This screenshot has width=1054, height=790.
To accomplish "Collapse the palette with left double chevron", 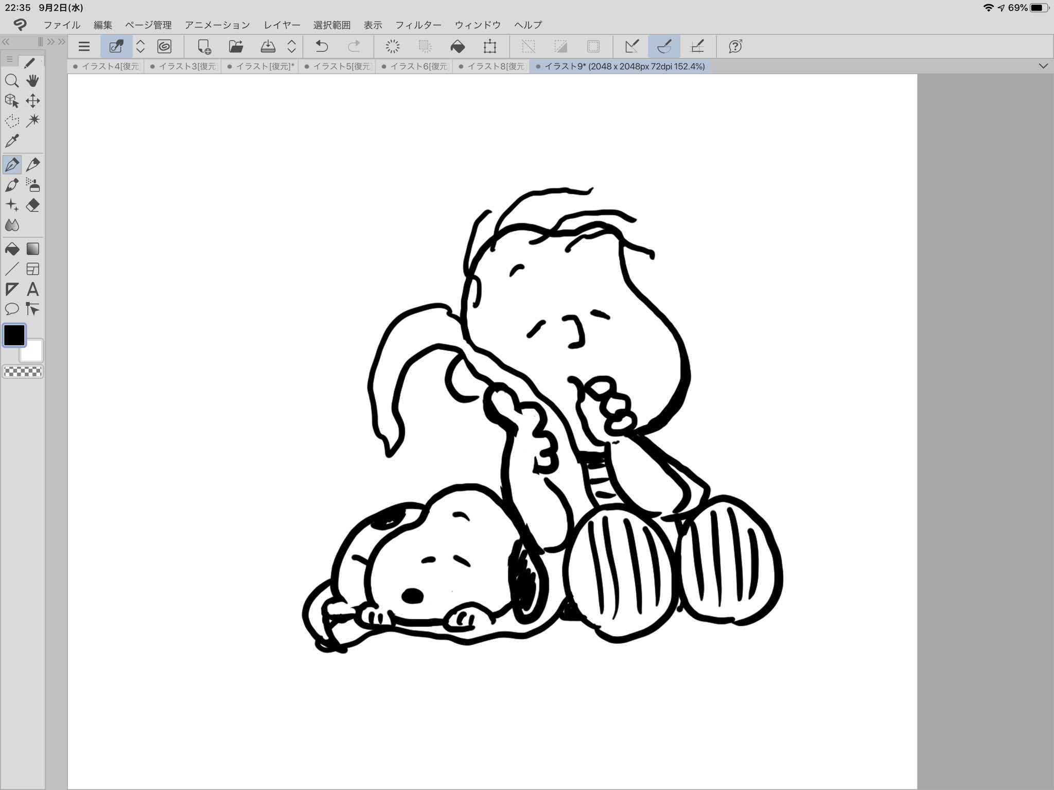I will 6,42.
